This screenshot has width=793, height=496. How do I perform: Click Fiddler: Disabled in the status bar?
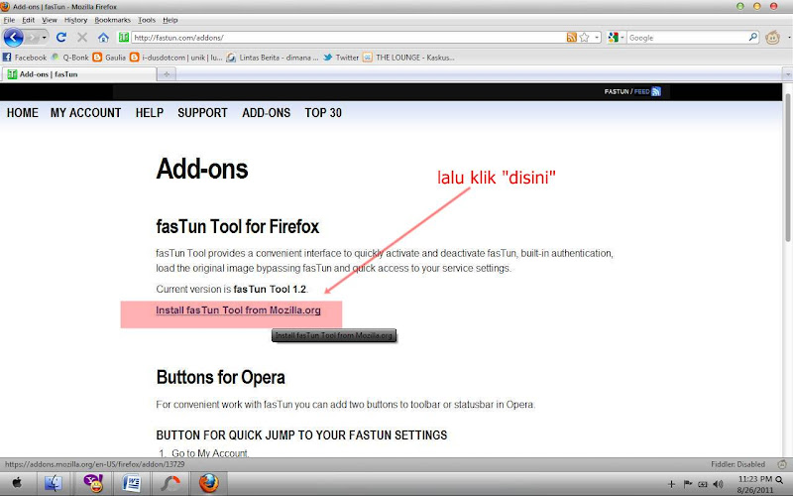(737, 464)
